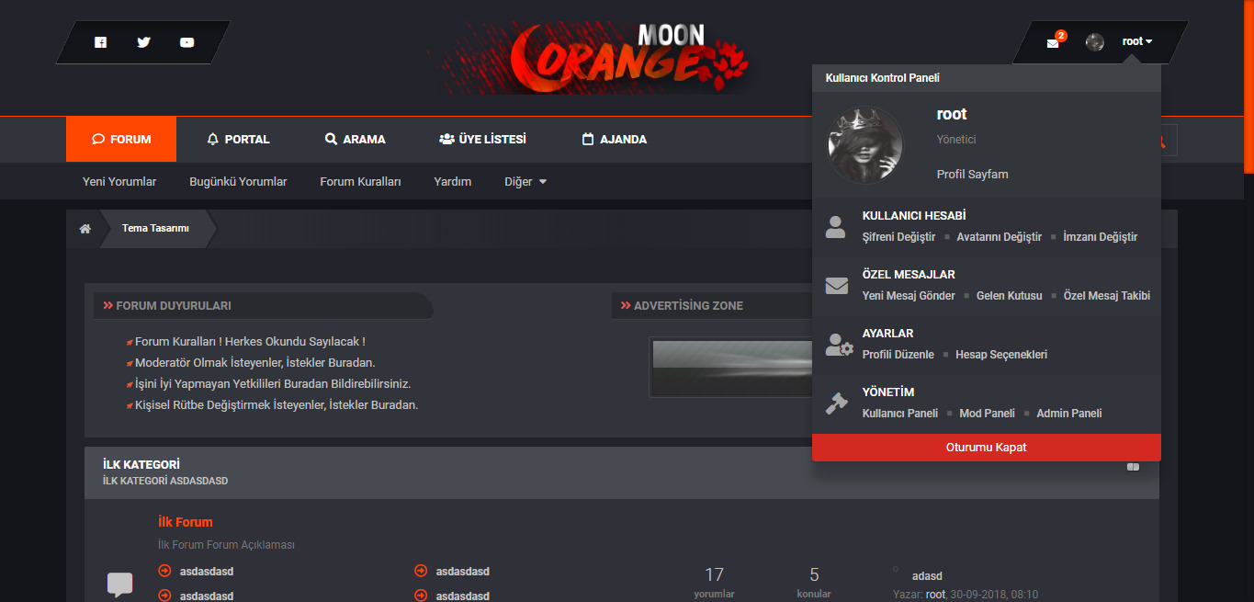Open the Facebook social icon
Screen dimensions: 1254x602
pyautogui.click(x=101, y=42)
